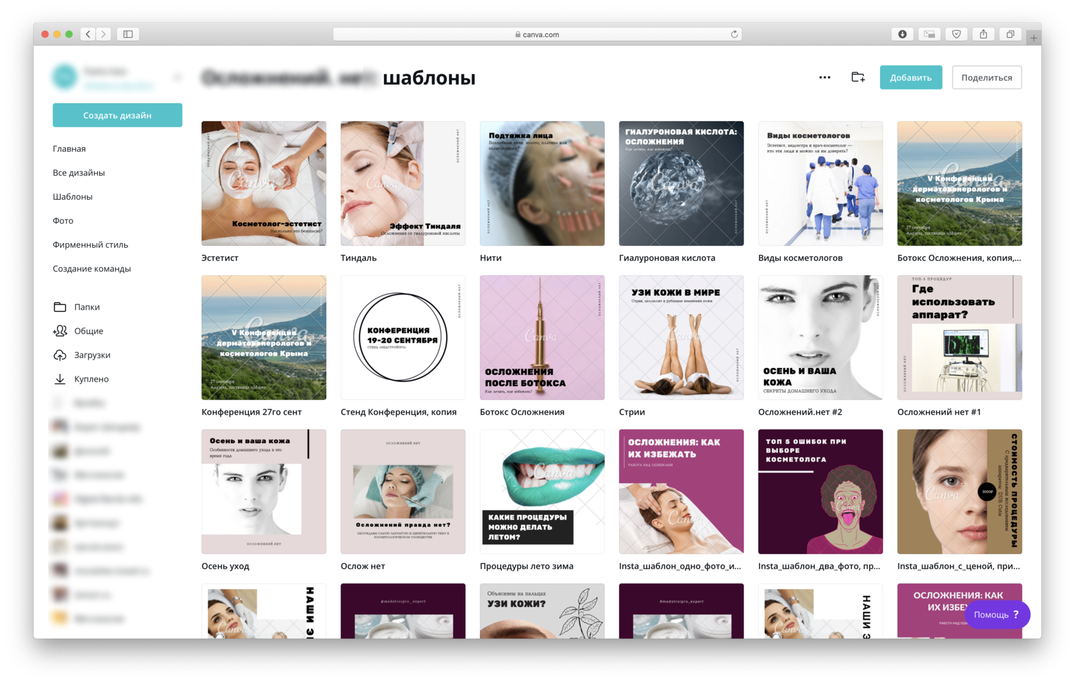
Task: Reload the page using refresh icon
Action: [734, 34]
